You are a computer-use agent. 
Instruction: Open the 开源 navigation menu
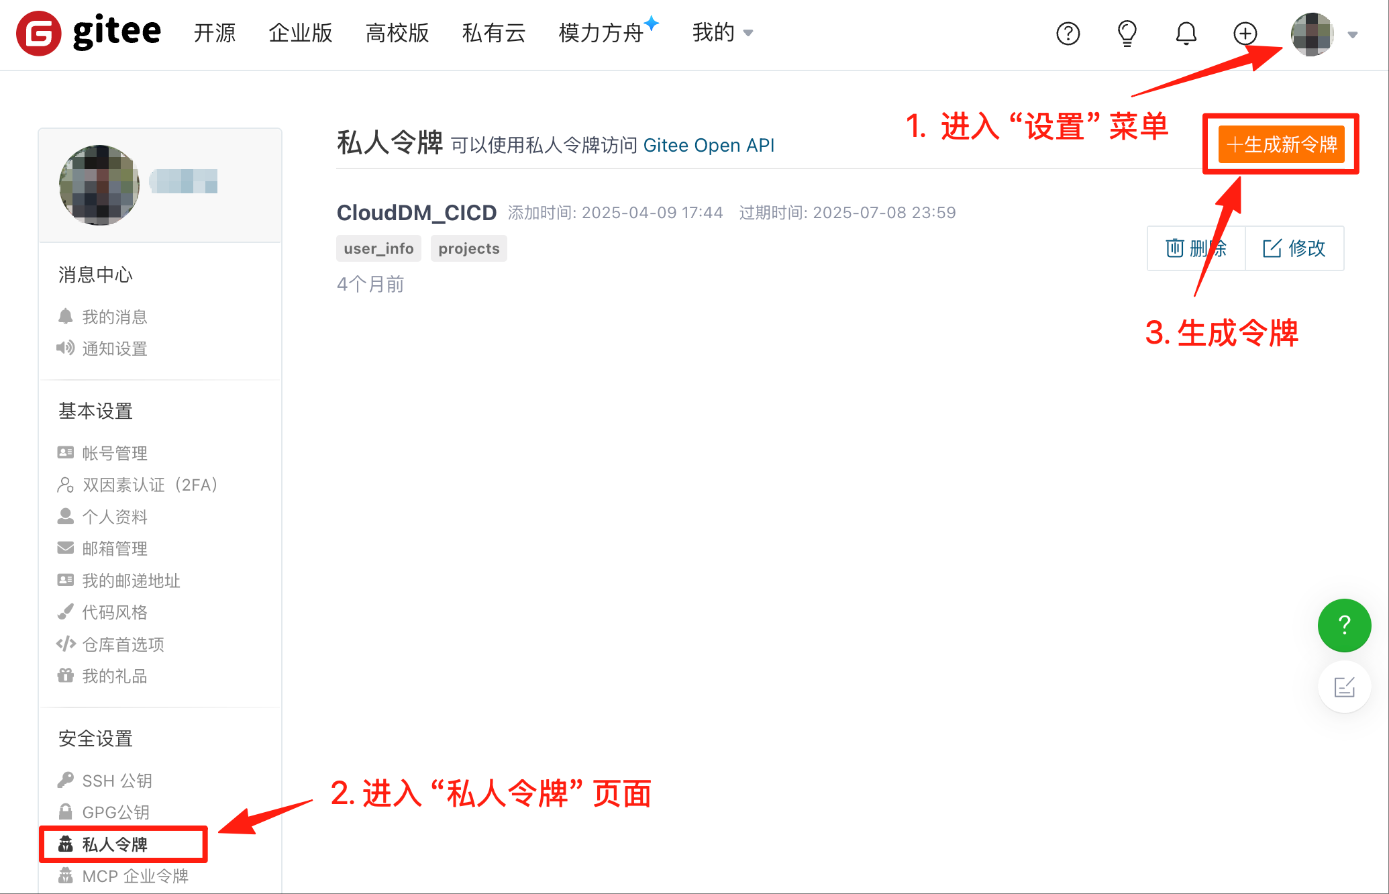coord(215,33)
